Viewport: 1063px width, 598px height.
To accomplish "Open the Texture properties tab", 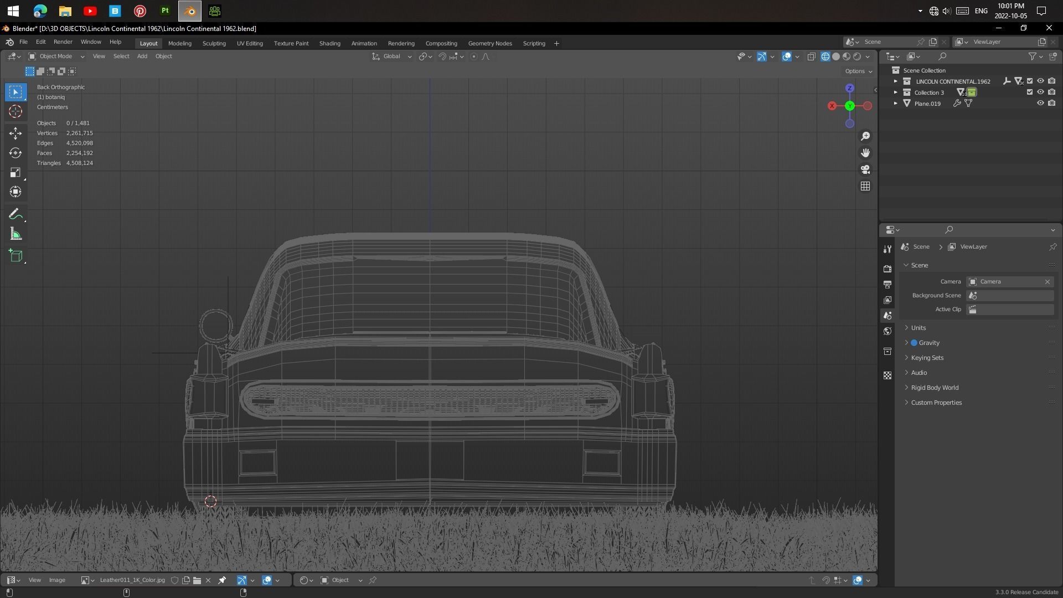I will coord(887,375).
